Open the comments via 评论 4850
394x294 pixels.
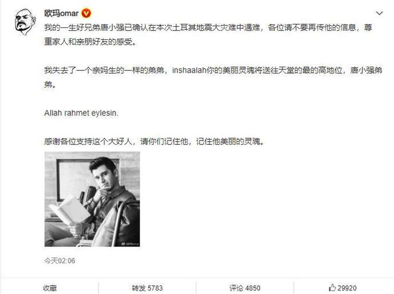tap(245, 287)
